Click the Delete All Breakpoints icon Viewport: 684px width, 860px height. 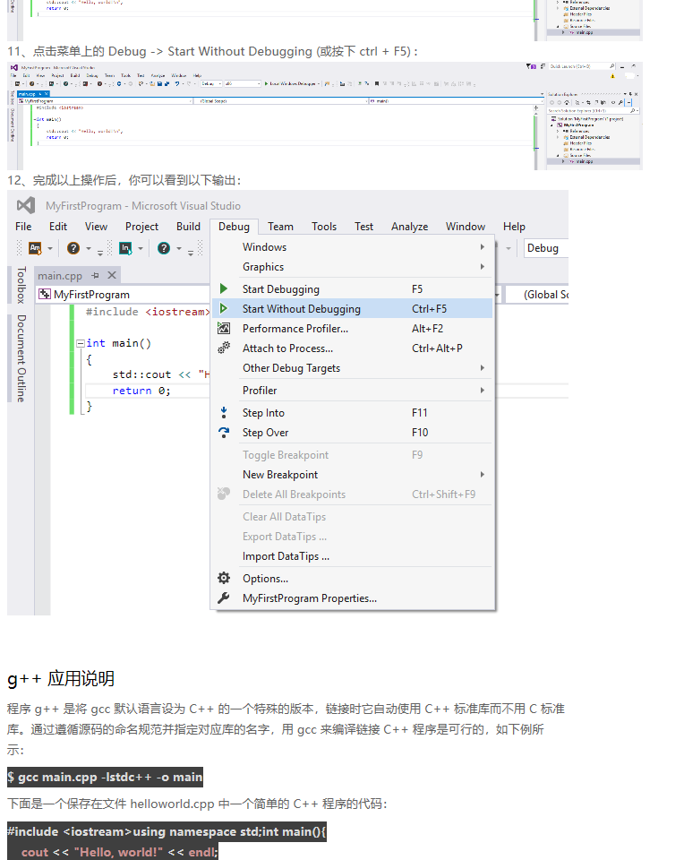click(224, 494)
